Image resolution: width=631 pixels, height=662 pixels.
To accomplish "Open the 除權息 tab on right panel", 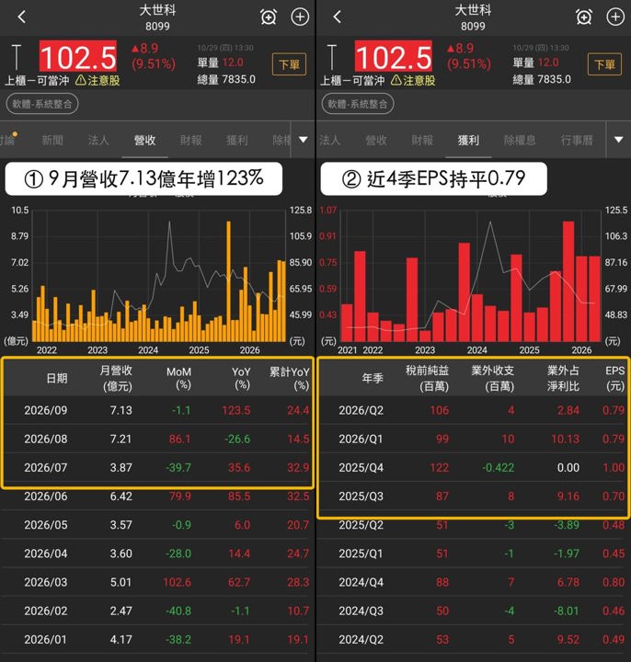I will click(520, 140).
